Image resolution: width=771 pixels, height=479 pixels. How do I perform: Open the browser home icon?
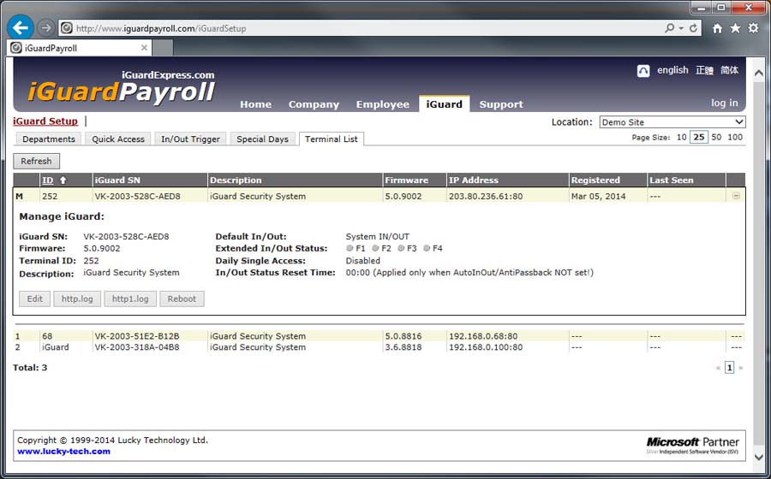717,28
